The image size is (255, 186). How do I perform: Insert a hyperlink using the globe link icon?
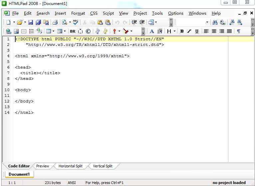(x=8, y=31)
